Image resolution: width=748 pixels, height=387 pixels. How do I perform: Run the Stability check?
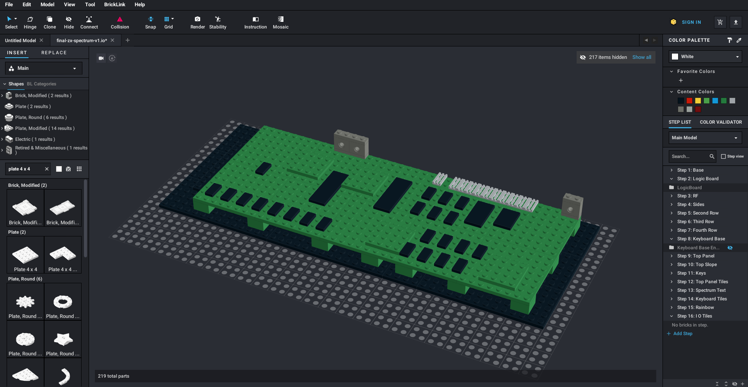point(217,22)
